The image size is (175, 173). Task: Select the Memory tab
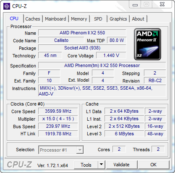[79, 19]
